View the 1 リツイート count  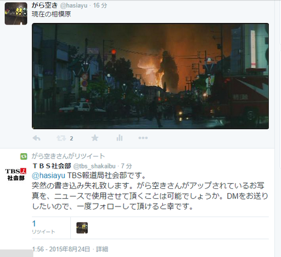tap(43, 227)
